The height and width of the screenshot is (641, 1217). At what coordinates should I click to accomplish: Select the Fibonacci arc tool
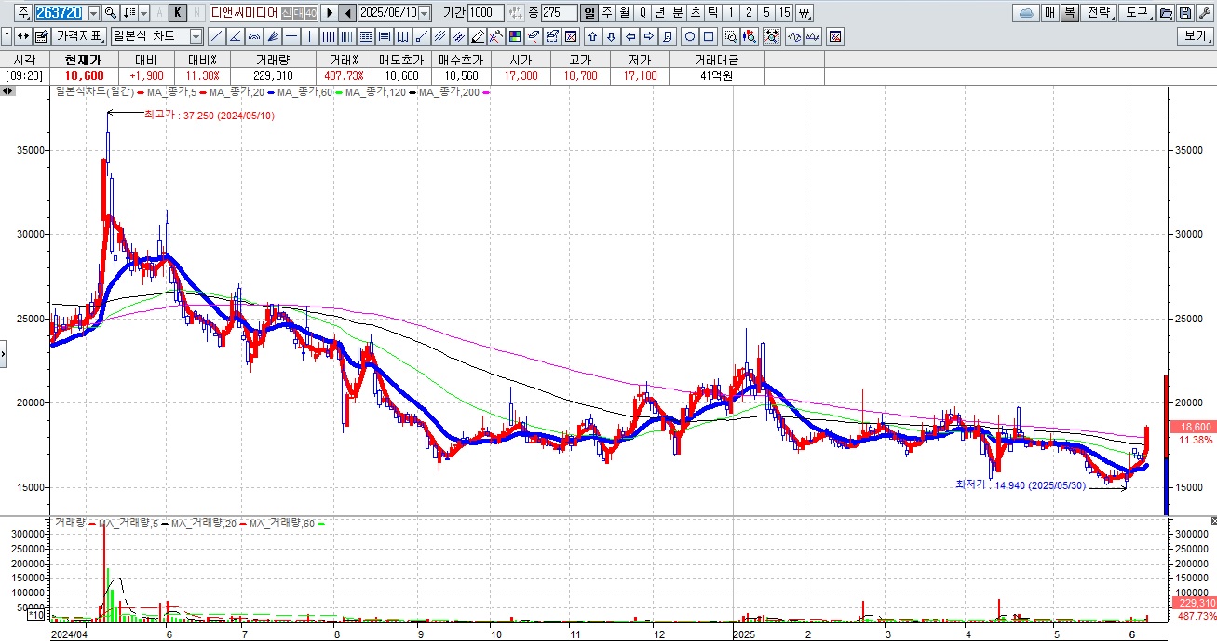click(x=253, y=36)
